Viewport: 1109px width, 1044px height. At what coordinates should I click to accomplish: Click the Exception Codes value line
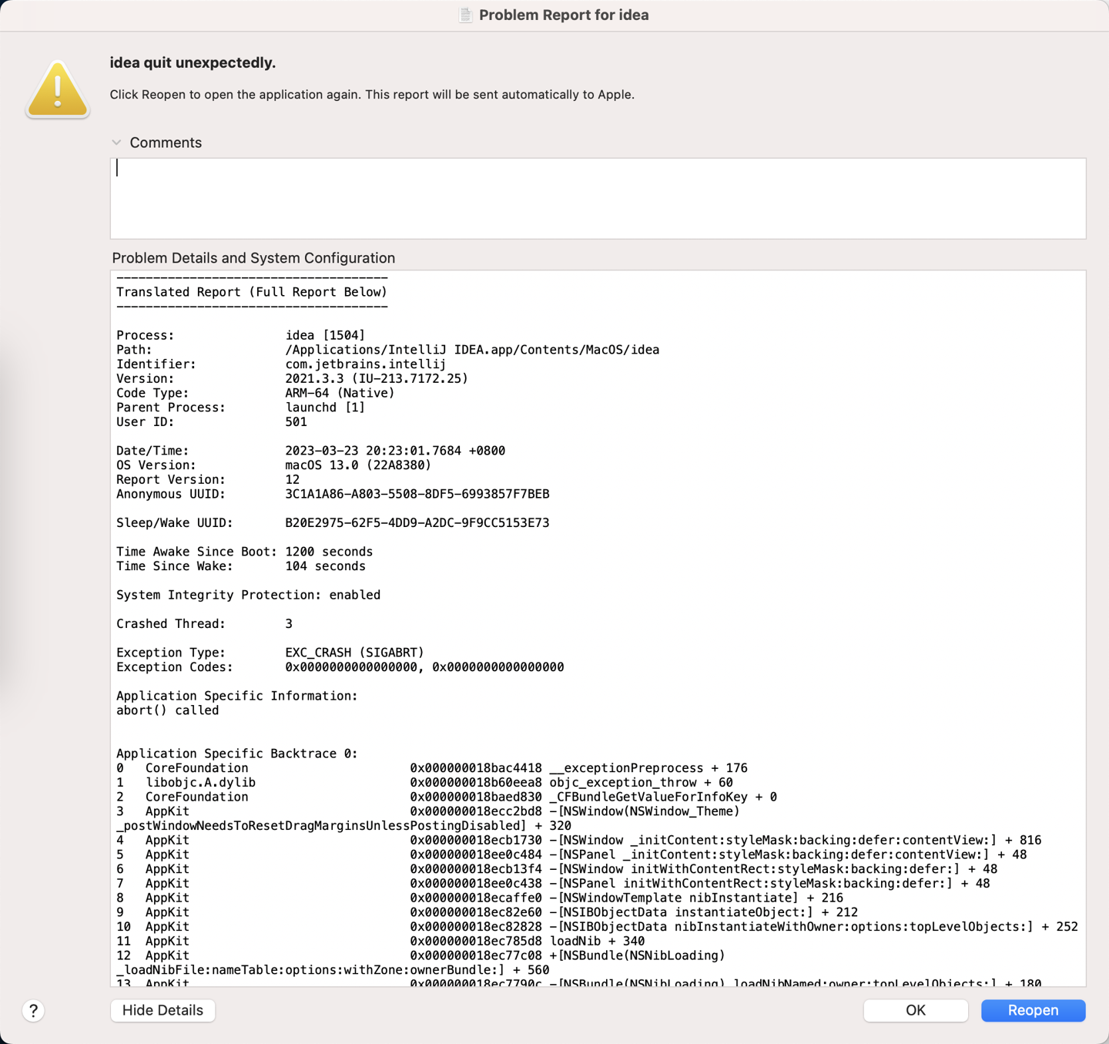click(x=424, y=667)
